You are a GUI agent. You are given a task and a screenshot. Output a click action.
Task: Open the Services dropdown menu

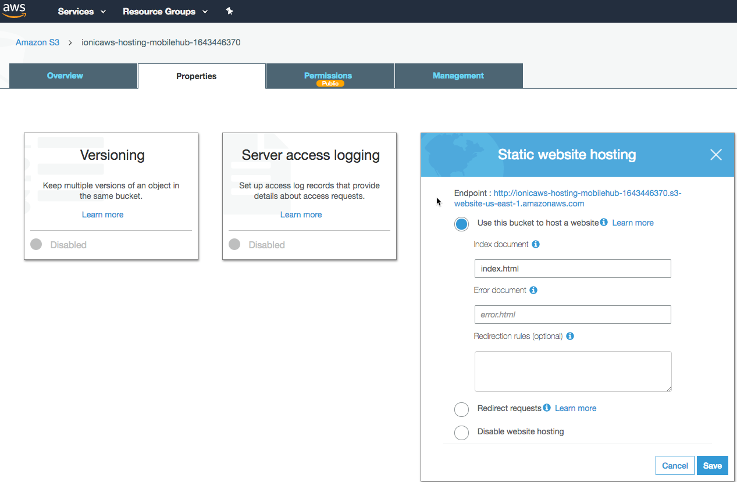click(82, 12)
